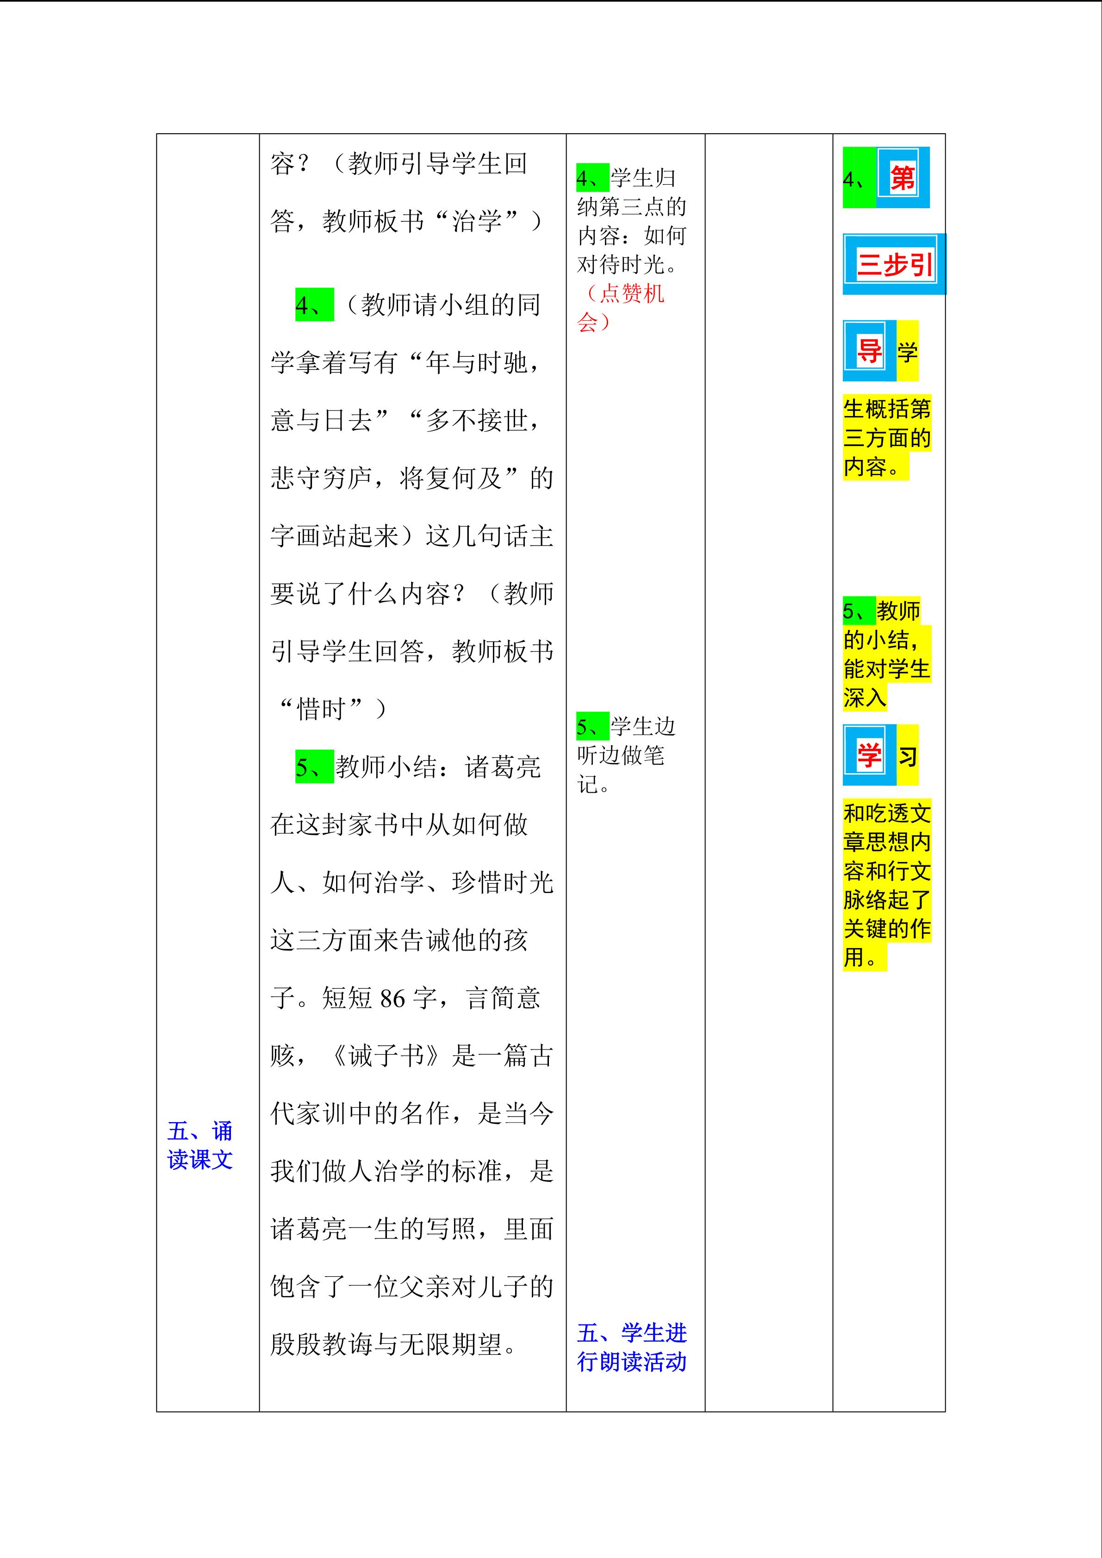Click the yellow-highlighted character "习"
The width and height of the screenshot is (1102, 1558).
pos(908,755)
